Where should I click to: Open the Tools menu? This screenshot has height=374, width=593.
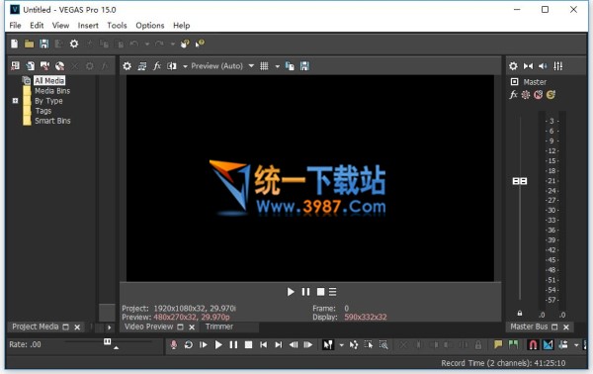point(117,26)
